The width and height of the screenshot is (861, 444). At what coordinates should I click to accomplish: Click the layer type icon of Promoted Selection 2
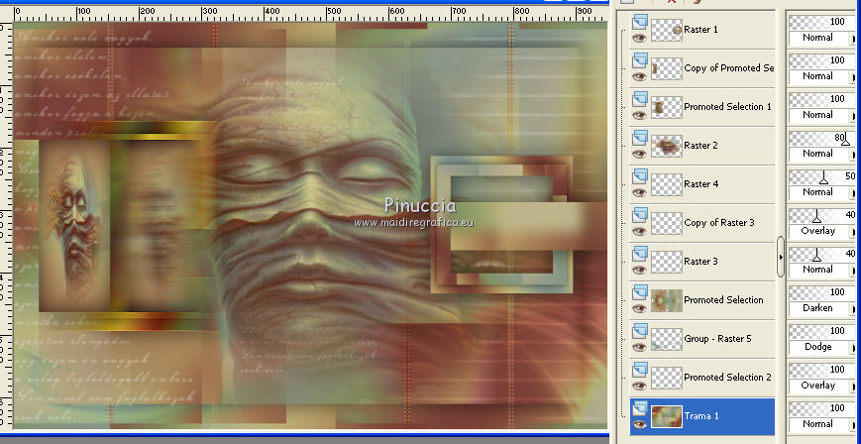tap(640, 370)
